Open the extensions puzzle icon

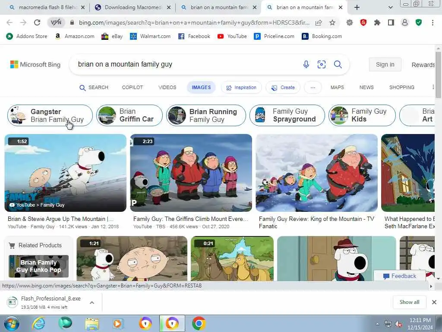point(377,22)
